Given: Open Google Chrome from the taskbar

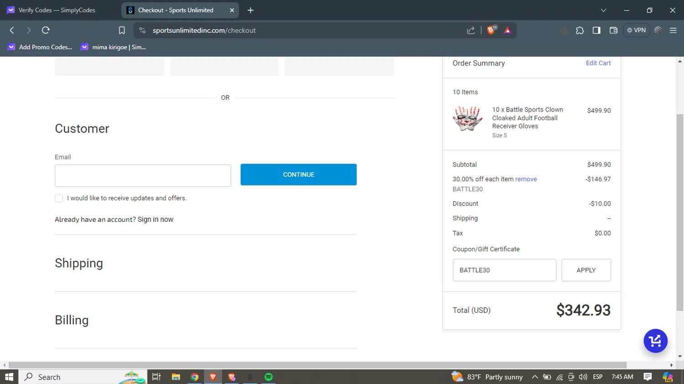Looking at the screenshot, I should coord(195,377).
